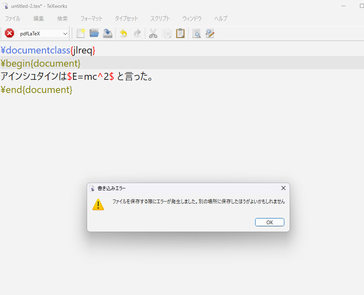
Task: Open the ヘルプ menu
Action: pos(221,19)
